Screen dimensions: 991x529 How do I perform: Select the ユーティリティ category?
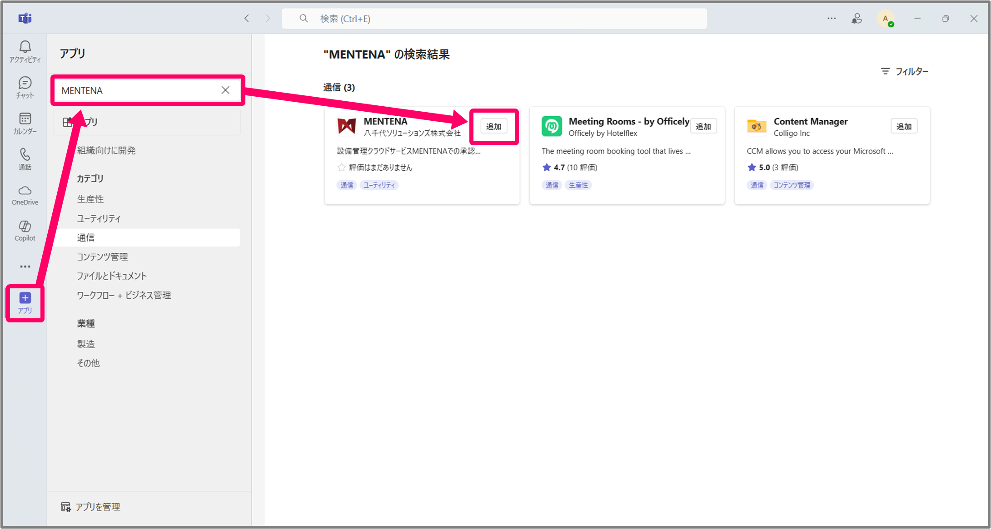click(99, 218)
